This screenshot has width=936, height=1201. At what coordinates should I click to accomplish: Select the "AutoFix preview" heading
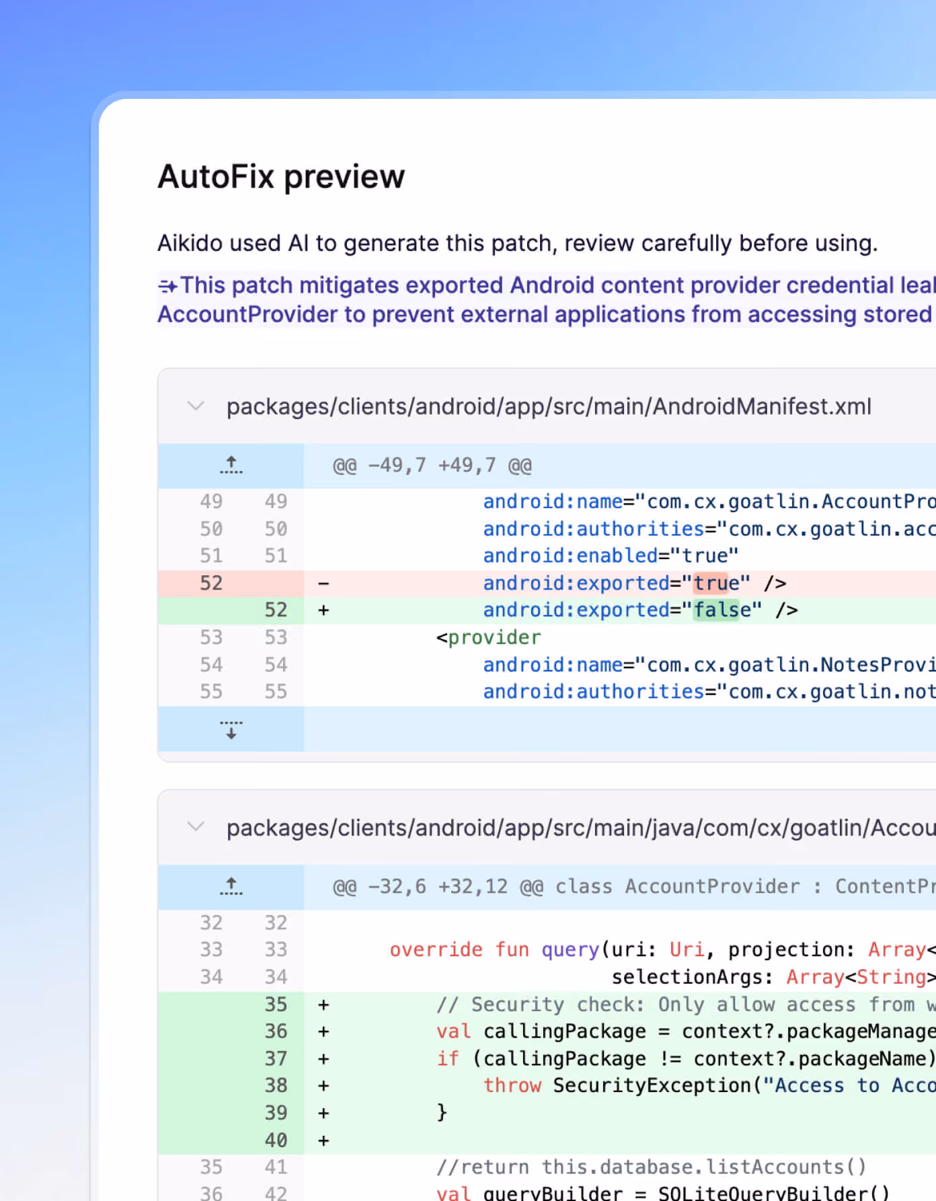[x=281, y=177]
